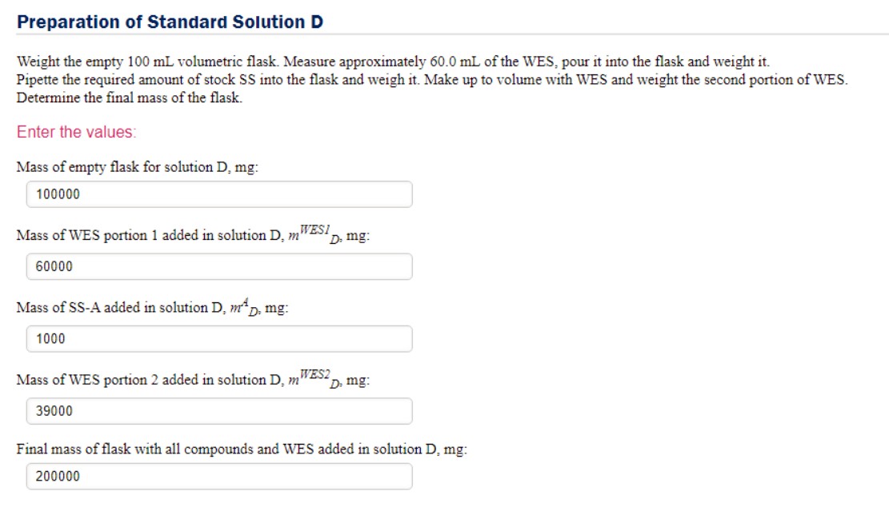This screenshot has height=507, width=889.
Task: Click the divider line under the heading
Action: click(452, 34)
